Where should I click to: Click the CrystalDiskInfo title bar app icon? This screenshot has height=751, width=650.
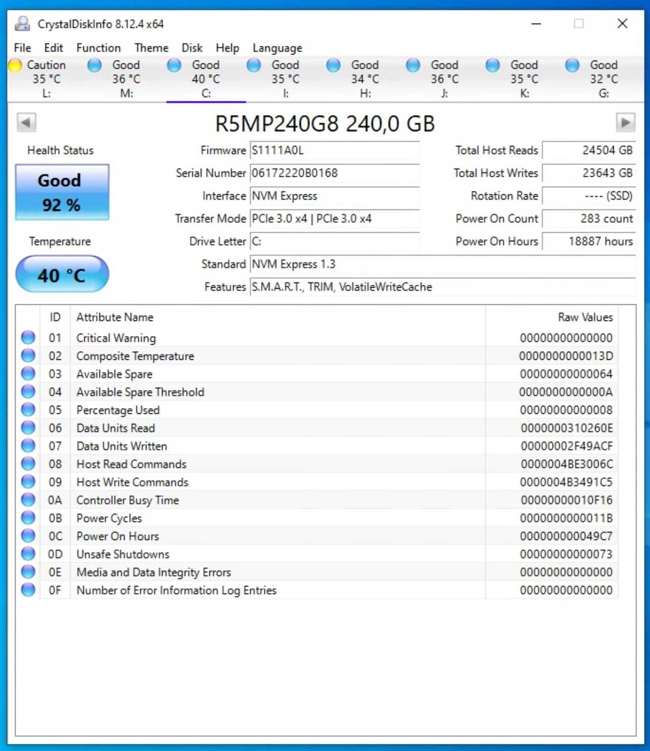click(22, 24)
